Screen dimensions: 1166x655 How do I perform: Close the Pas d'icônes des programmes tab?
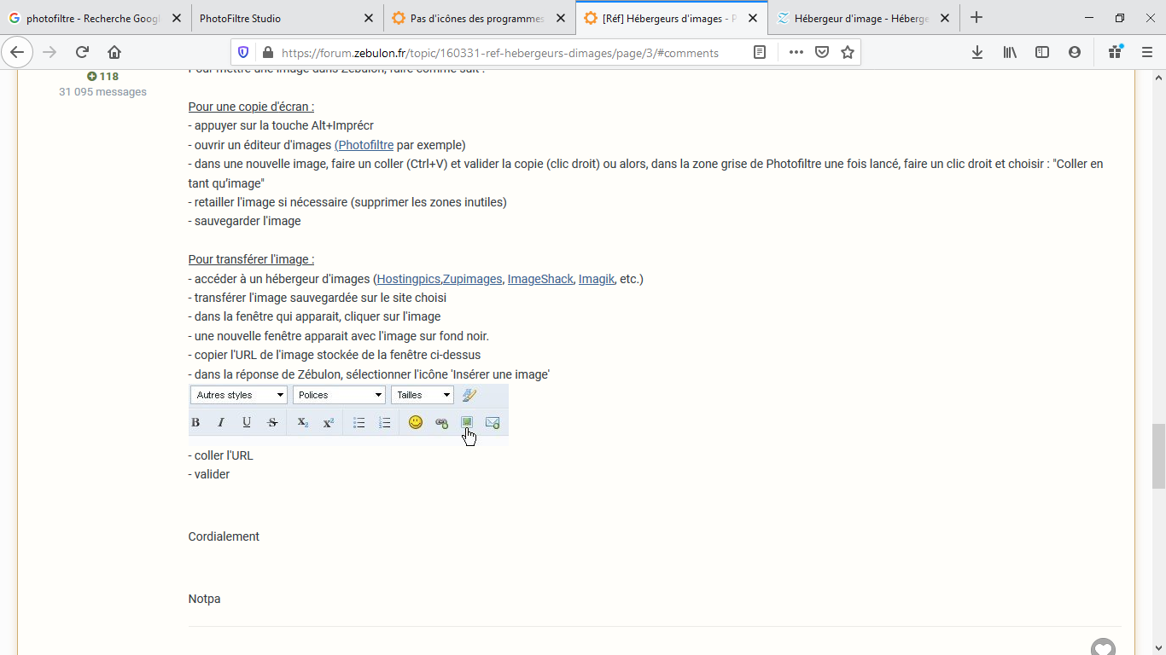[x=559, y=18]
